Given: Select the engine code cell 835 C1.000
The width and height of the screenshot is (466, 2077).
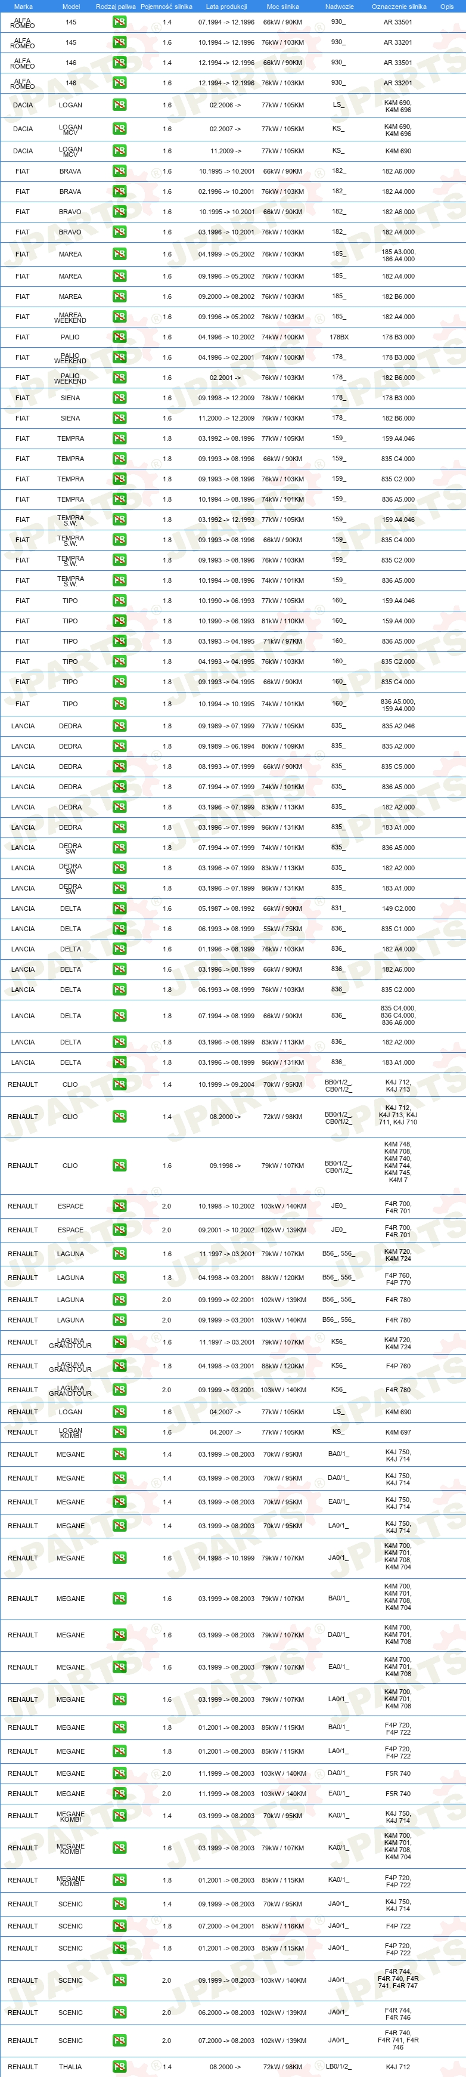Looking at the screenshot, I should tap(397, 929).
